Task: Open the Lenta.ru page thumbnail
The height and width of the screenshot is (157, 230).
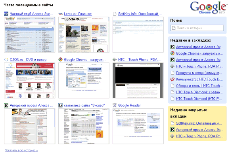Action: pos(84,34)
